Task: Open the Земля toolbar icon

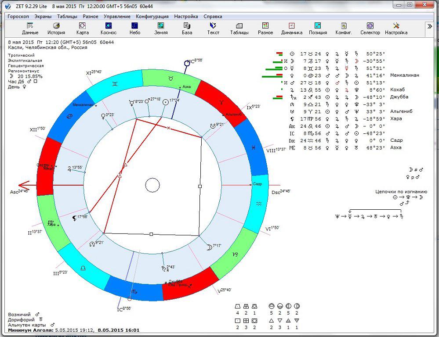Action: (x=161, y=29)
